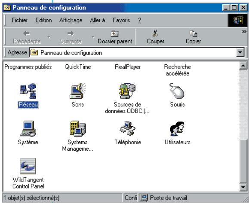
Task: Click the Windows logo throbber
Action: pos(238,20)
